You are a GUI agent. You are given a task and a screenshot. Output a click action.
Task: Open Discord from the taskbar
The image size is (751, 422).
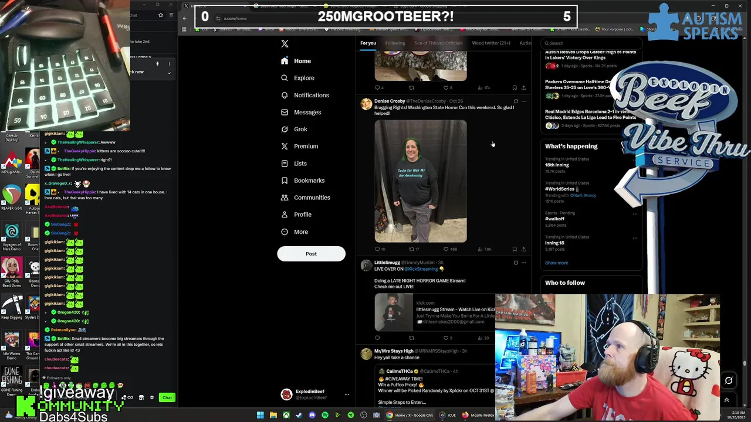312,415
